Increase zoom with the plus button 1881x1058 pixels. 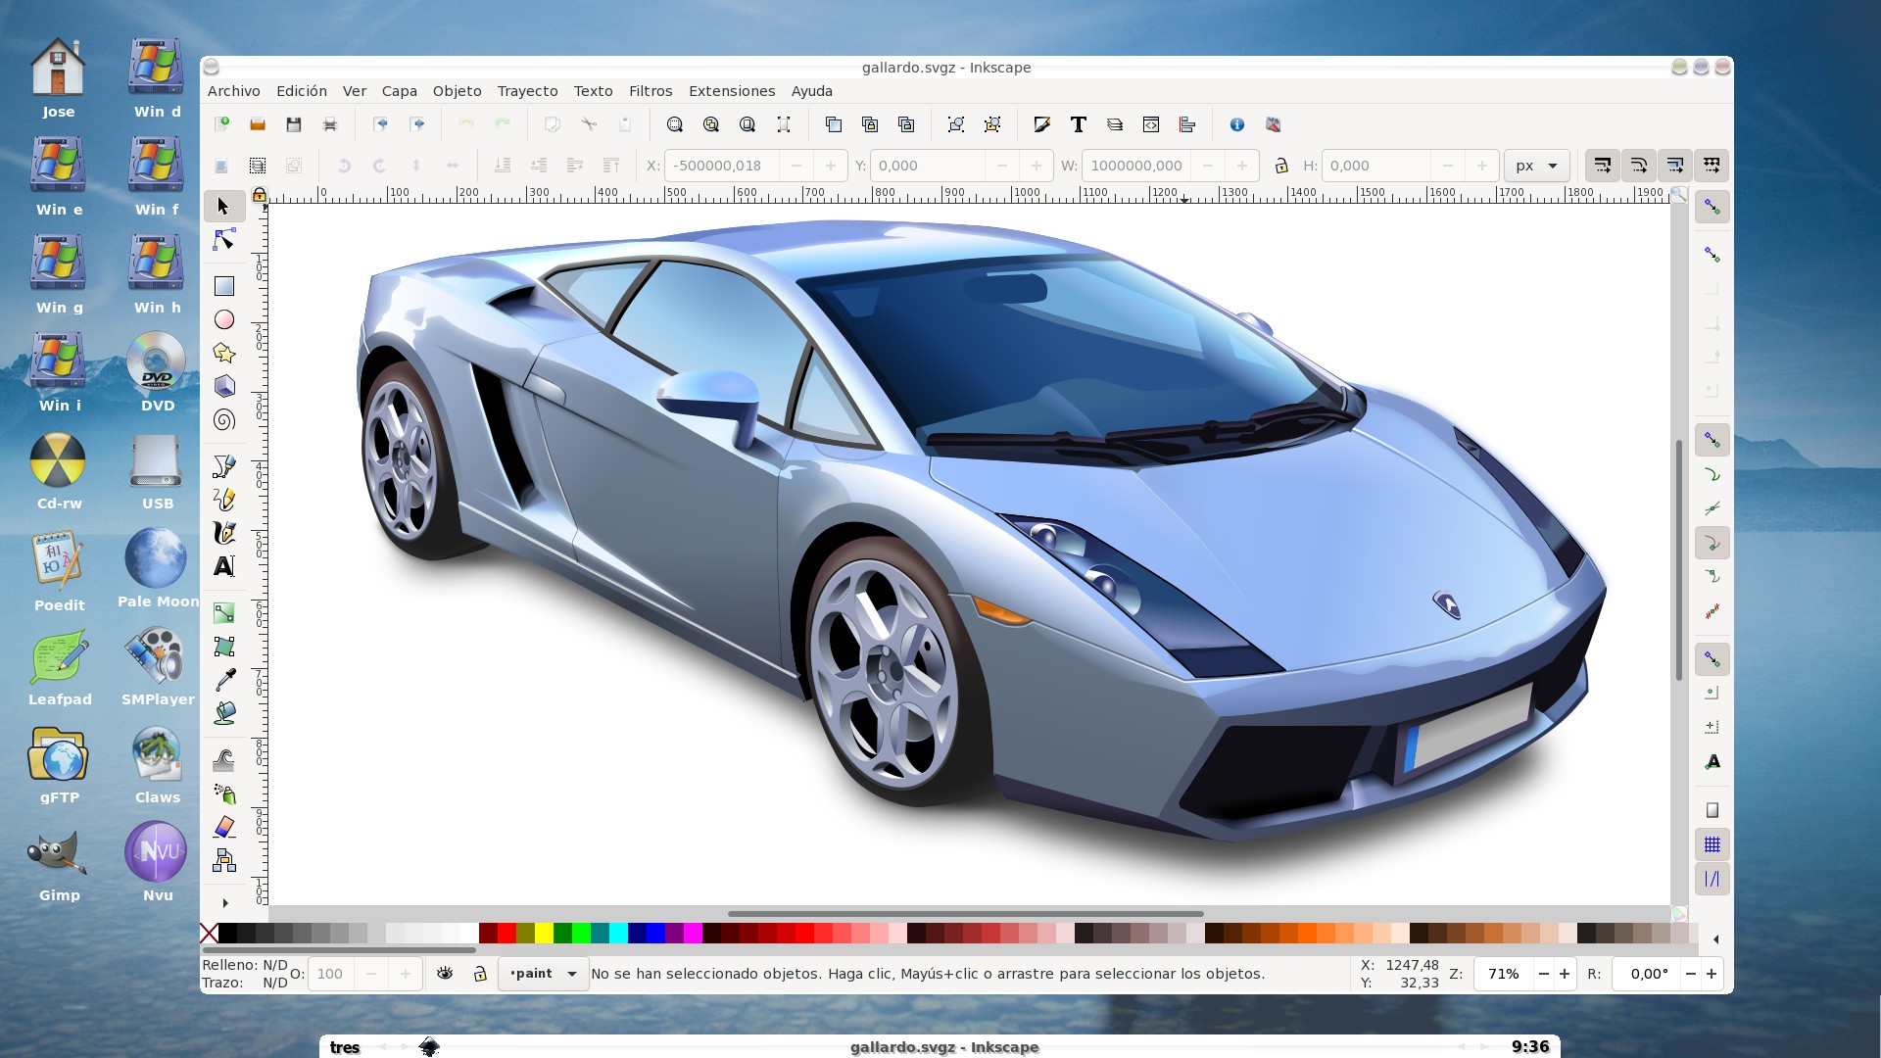tap(1565, 974)
